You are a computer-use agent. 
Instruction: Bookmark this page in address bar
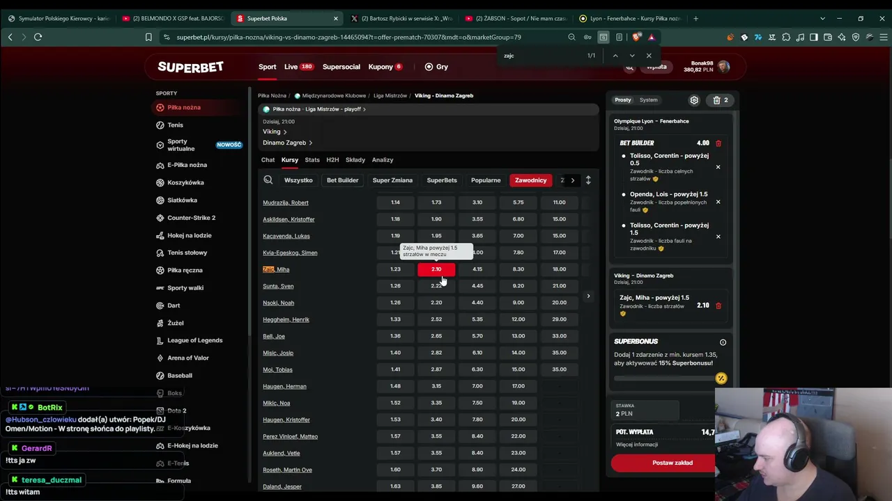tap(148, 37)
